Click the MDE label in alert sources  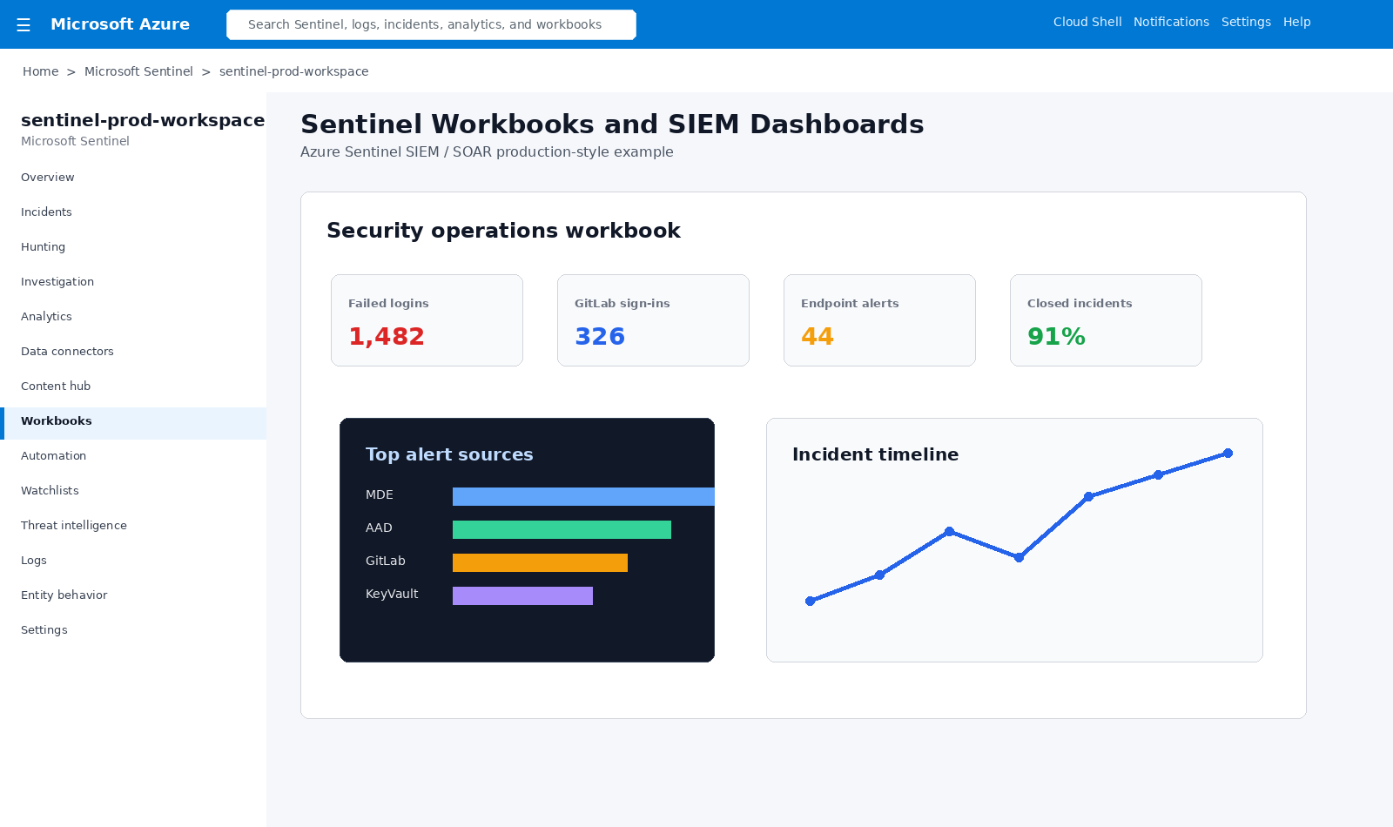pos(380,494)
